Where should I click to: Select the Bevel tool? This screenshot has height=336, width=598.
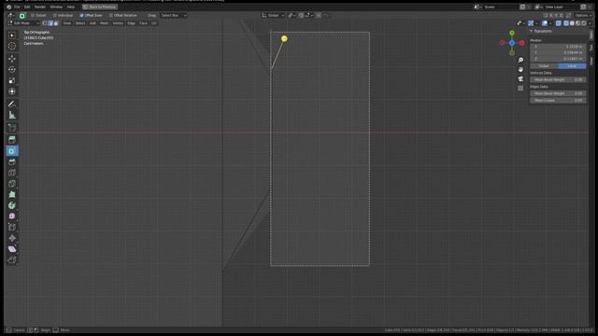12,161
